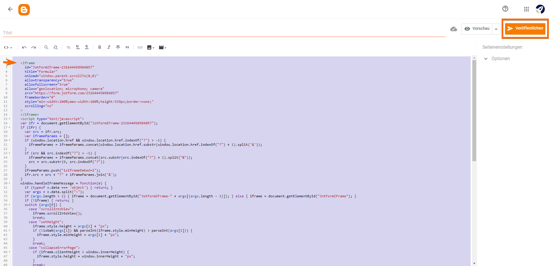Click the text iframeParams.push("isIframeEmbed=1");
Screen dimensions: 550x266
pos(62,170)
